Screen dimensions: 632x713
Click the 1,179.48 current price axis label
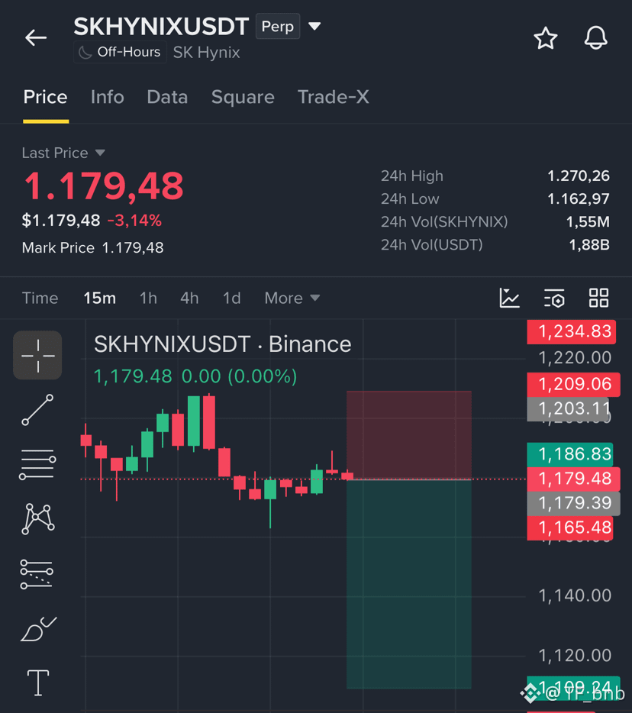(573, 479)
